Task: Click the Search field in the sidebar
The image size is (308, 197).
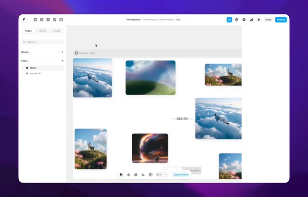Action: 42,42
